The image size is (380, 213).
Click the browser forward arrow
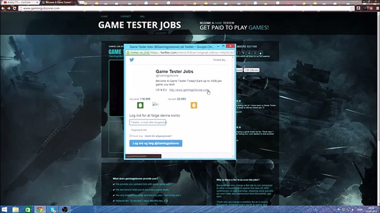tap(9, 8)
